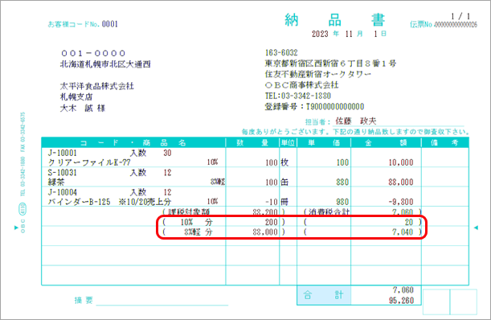Viewport: 491px width, 320px height.
Task: Click 単価 column header
Action: click(324, 143)
